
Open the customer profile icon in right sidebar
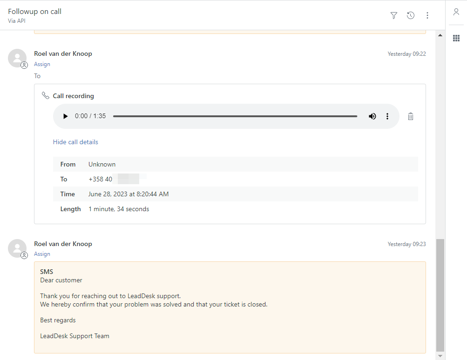456,12
